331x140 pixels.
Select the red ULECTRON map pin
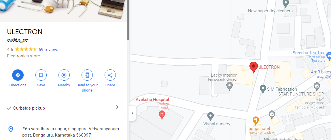pyautogui.click(x=254, y=67)
